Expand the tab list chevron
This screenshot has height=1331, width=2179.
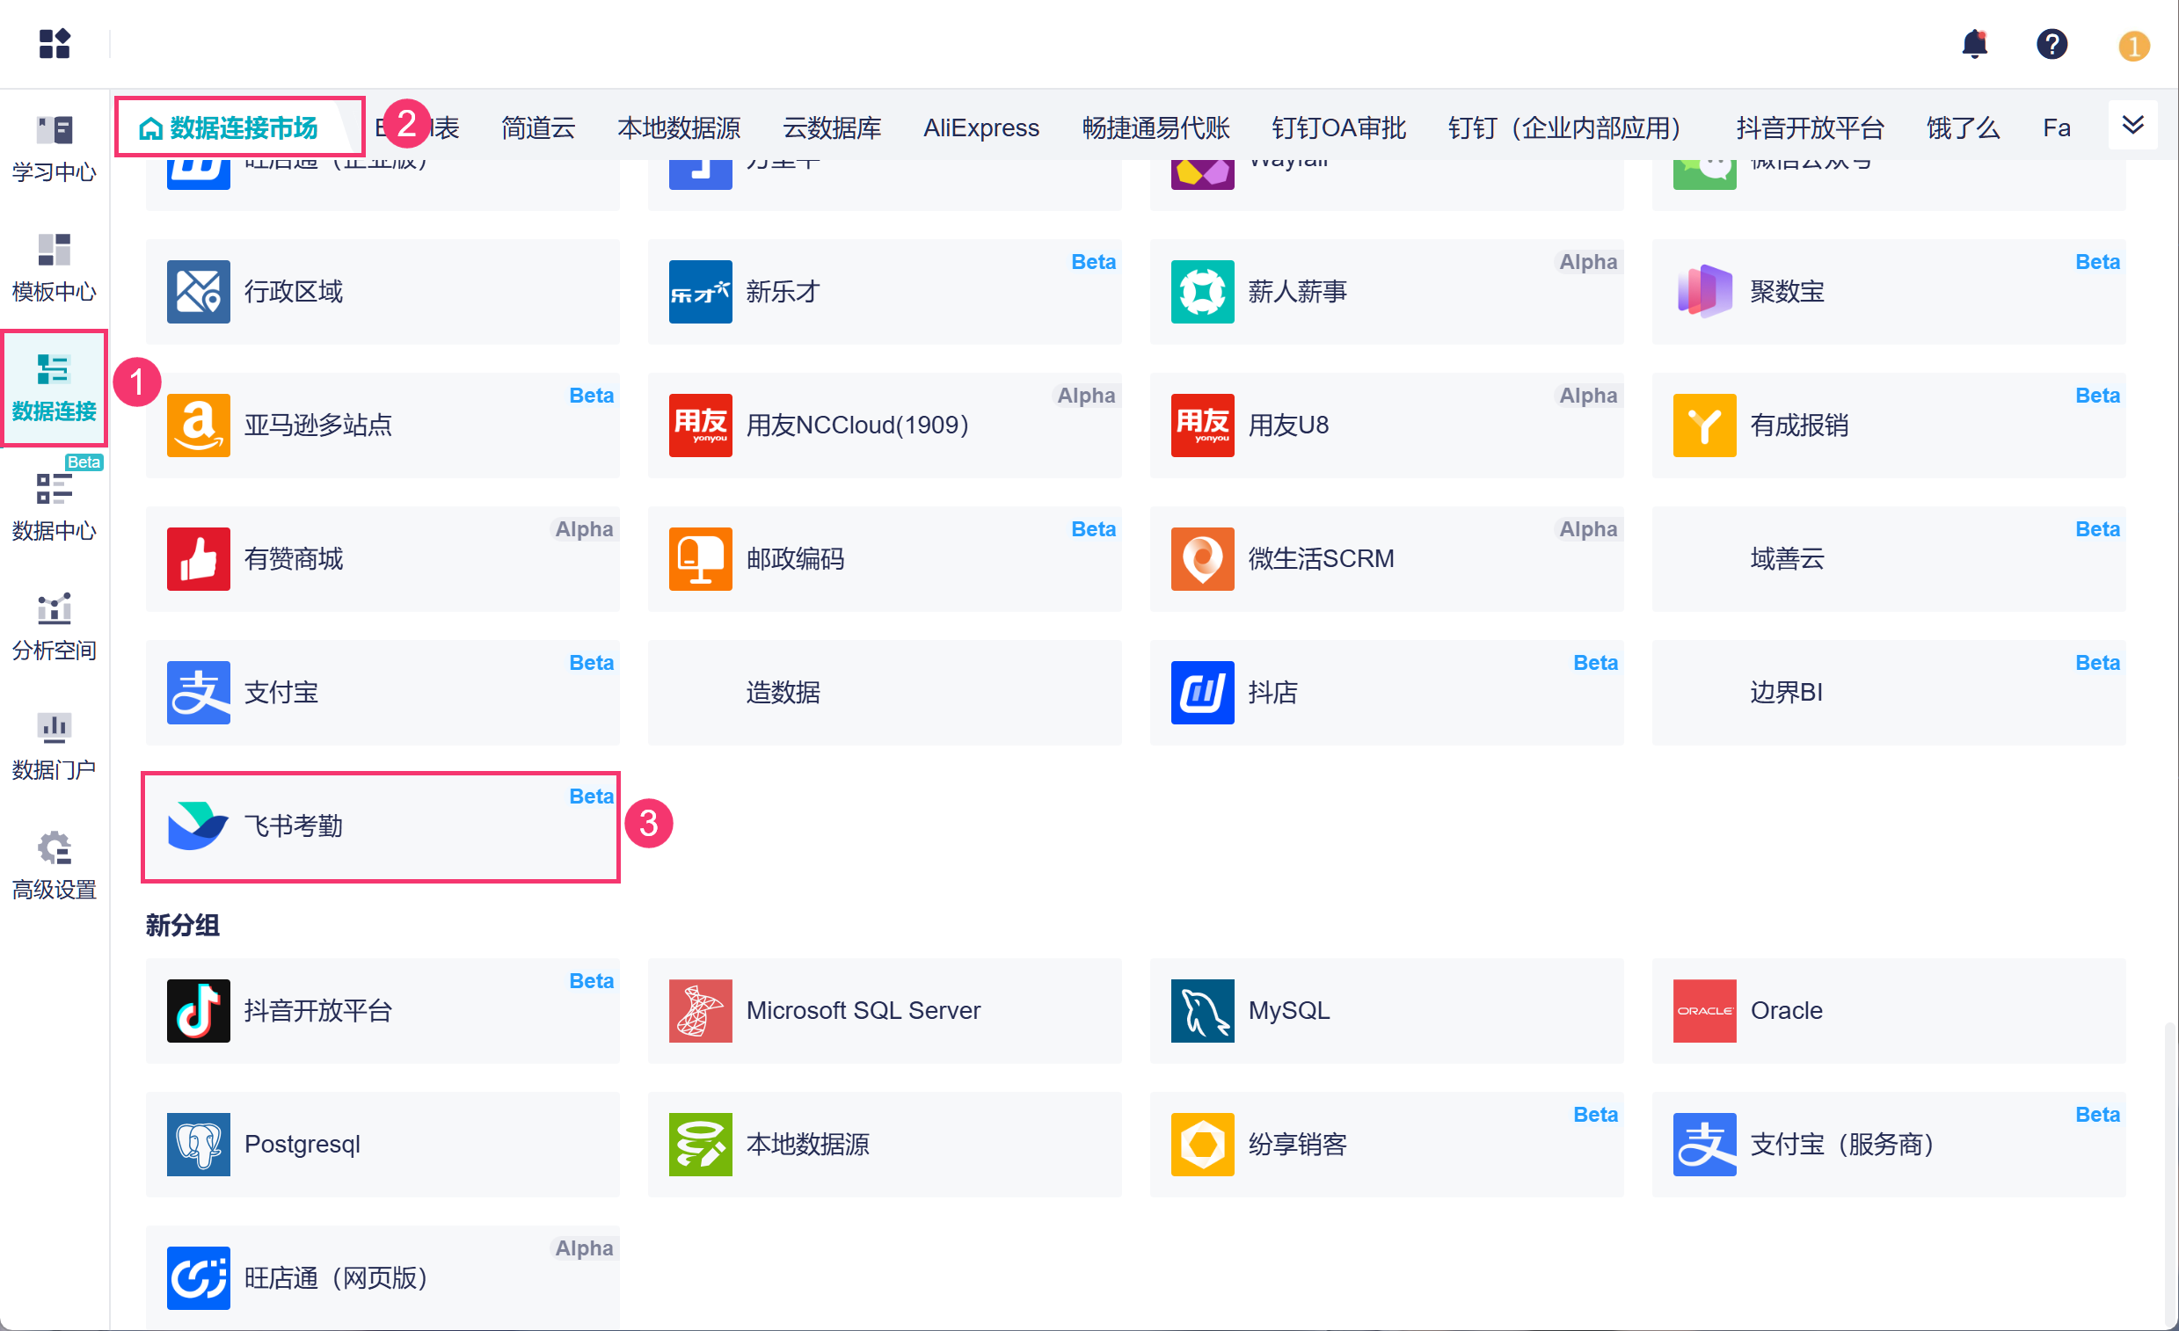[x=2133, y=125]
